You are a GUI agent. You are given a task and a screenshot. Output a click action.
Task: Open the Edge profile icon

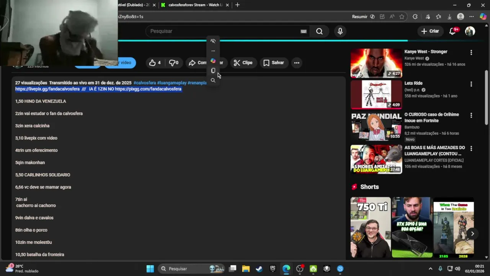click(461, 16)
